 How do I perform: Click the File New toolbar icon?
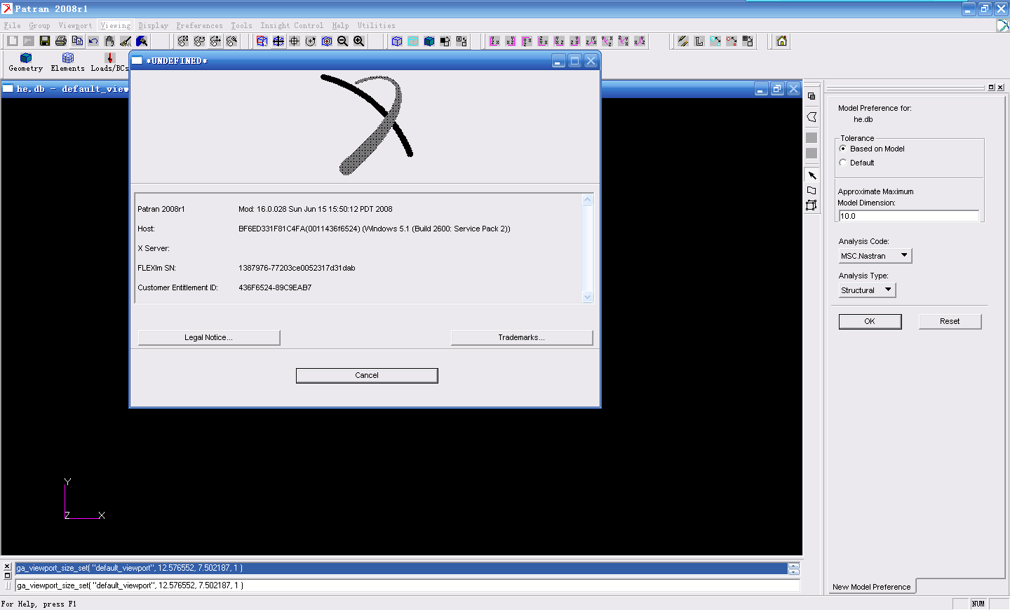coord(13,41)
